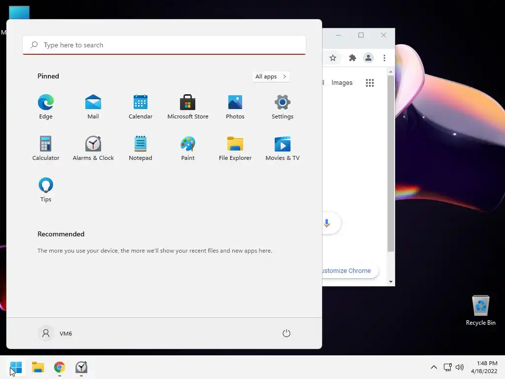Viewport: 505px width, 379px height.
Task: Click the power button in Start menu
Action: [287, 333]
